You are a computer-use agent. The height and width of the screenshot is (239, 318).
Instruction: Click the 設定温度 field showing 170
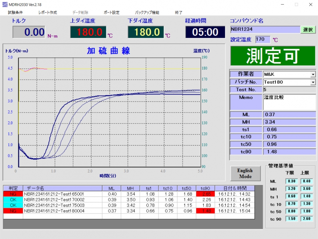(x=262, y=40)
